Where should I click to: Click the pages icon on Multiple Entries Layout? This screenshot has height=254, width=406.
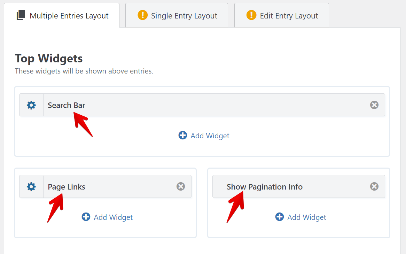pos(21,15)
